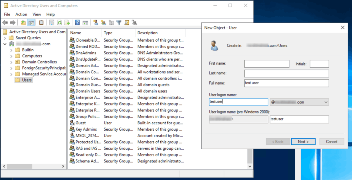352x180 pixels.
Task: Expand the Builtin tree node
Action: [x=11, y=50]
